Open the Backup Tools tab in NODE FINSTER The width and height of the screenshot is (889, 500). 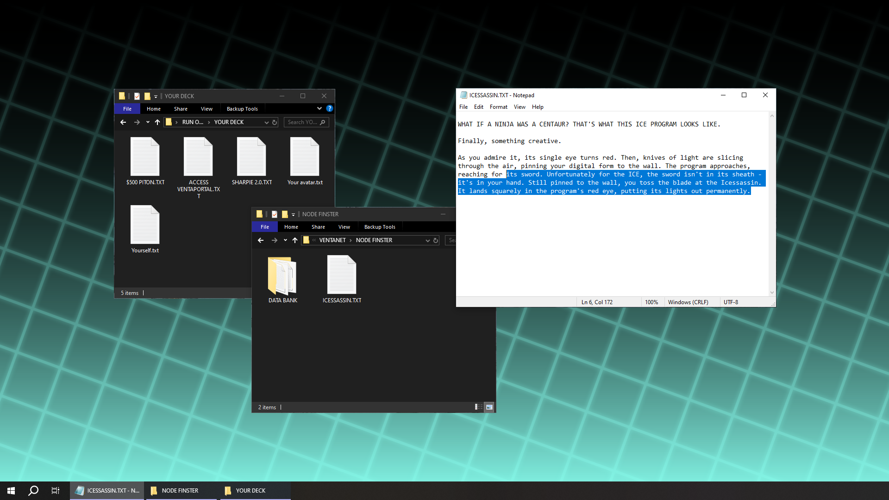pyautogui.click(x=380, y=227)
